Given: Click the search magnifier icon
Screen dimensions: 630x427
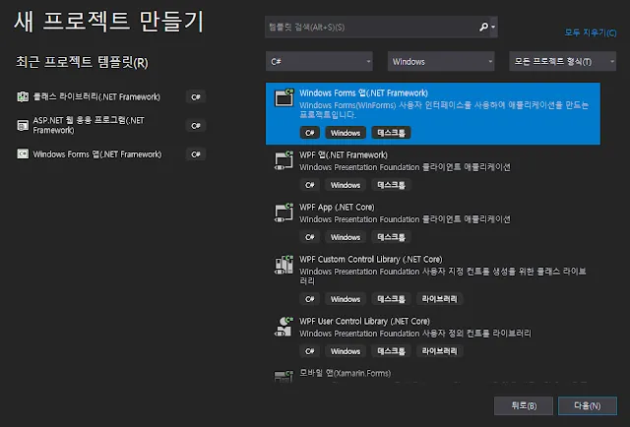Looking at the screenshot, I should (483, 27).
